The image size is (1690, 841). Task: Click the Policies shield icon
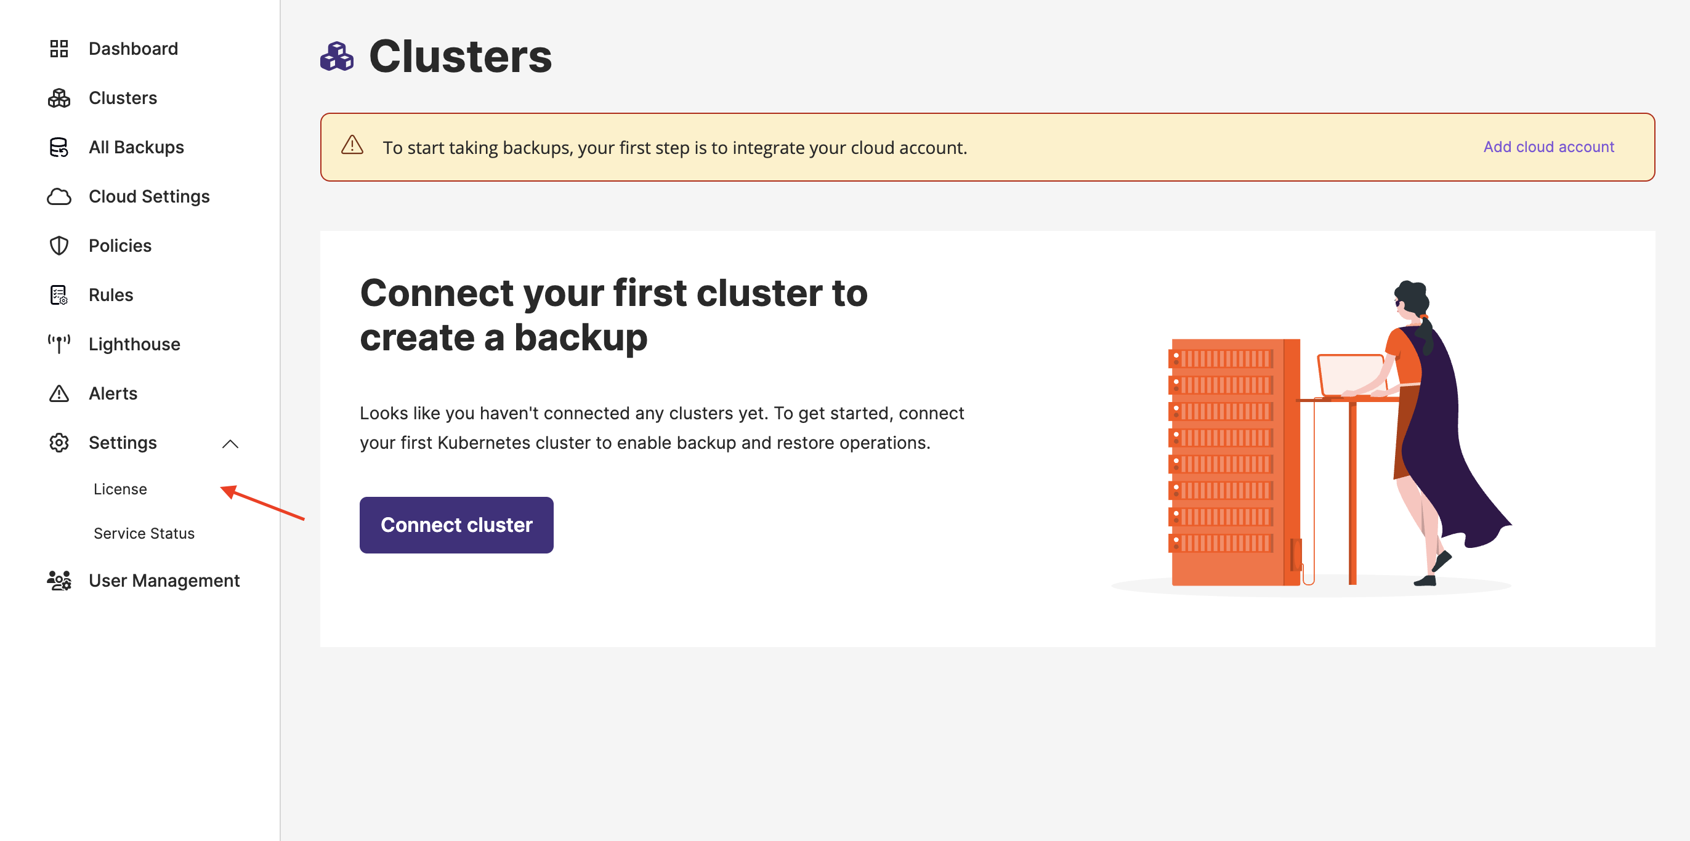point(59,246)
